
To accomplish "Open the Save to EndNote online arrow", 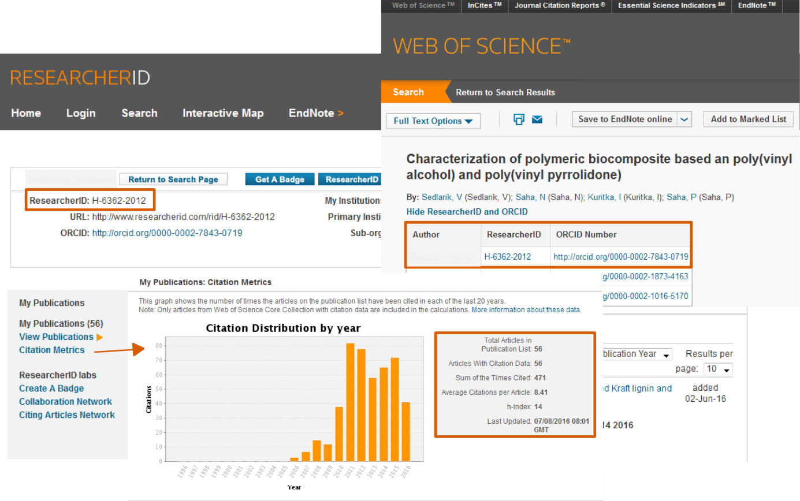I will pos(684,119).
